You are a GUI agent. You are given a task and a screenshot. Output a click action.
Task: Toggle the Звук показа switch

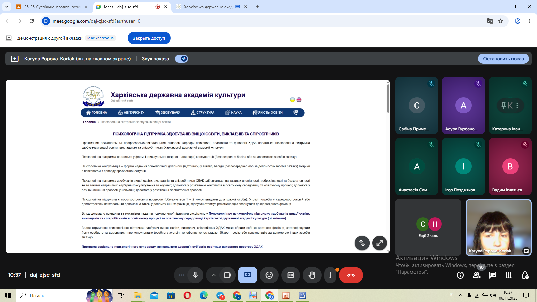(181, 59)
